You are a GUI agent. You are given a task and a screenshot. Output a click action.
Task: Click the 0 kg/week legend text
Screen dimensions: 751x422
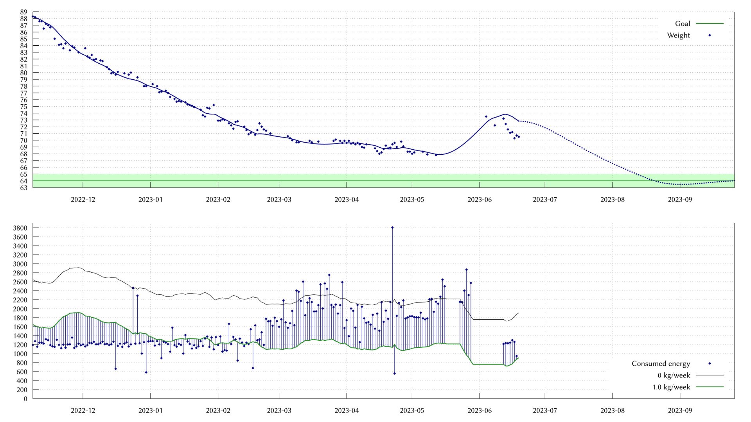(674, 375)
